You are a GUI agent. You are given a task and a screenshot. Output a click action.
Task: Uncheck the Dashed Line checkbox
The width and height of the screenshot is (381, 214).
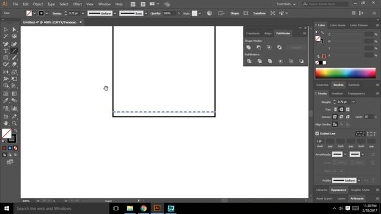pyautogui.click(x=317, y=133)
